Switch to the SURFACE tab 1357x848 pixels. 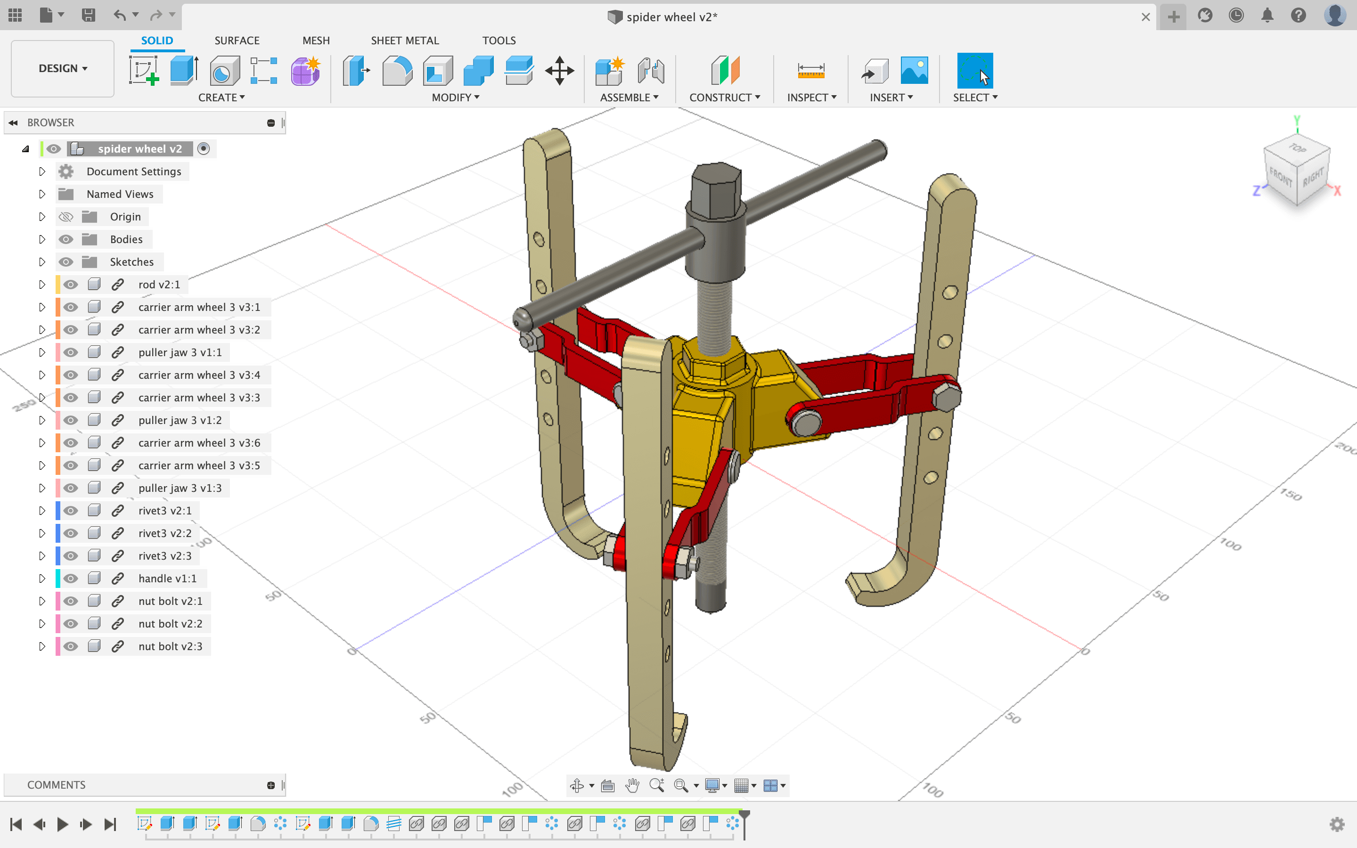(x=237, y=40)
